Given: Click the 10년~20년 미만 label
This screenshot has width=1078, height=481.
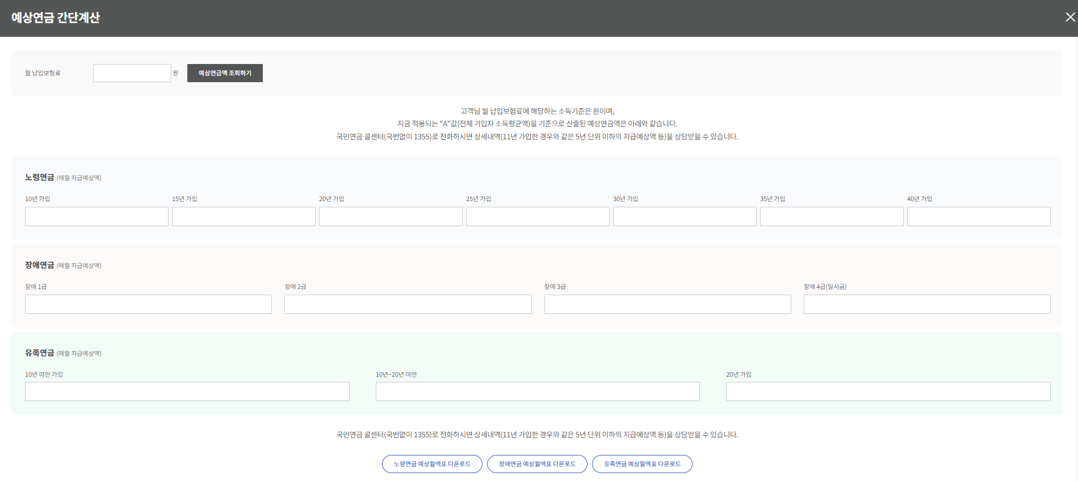Looking at the screenshot, I should (x=396, y=374).
